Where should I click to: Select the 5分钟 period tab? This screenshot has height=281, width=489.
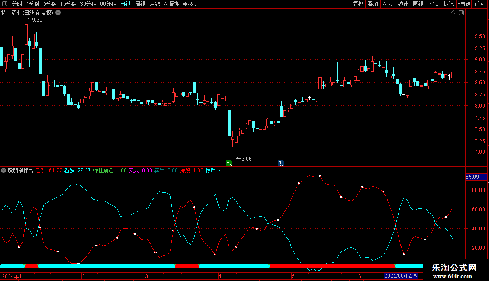coord(50,4)
